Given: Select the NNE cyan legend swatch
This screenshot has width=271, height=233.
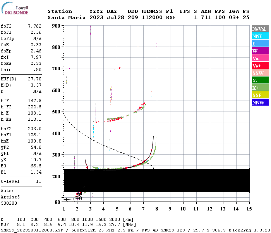Looking at the screenshot, I should [260, 36].
